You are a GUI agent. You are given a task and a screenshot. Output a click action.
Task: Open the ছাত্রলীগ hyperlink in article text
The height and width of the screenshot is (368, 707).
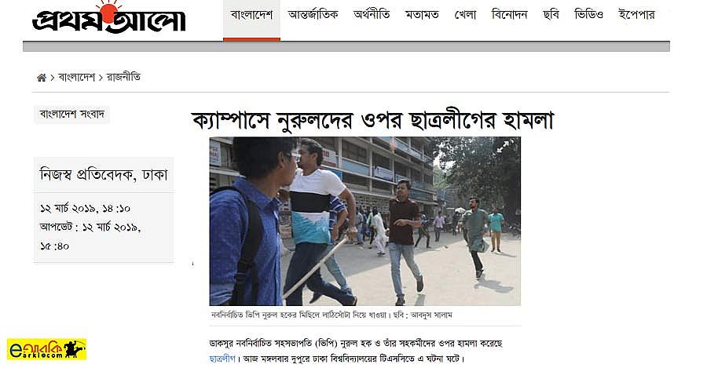point(222,359)
